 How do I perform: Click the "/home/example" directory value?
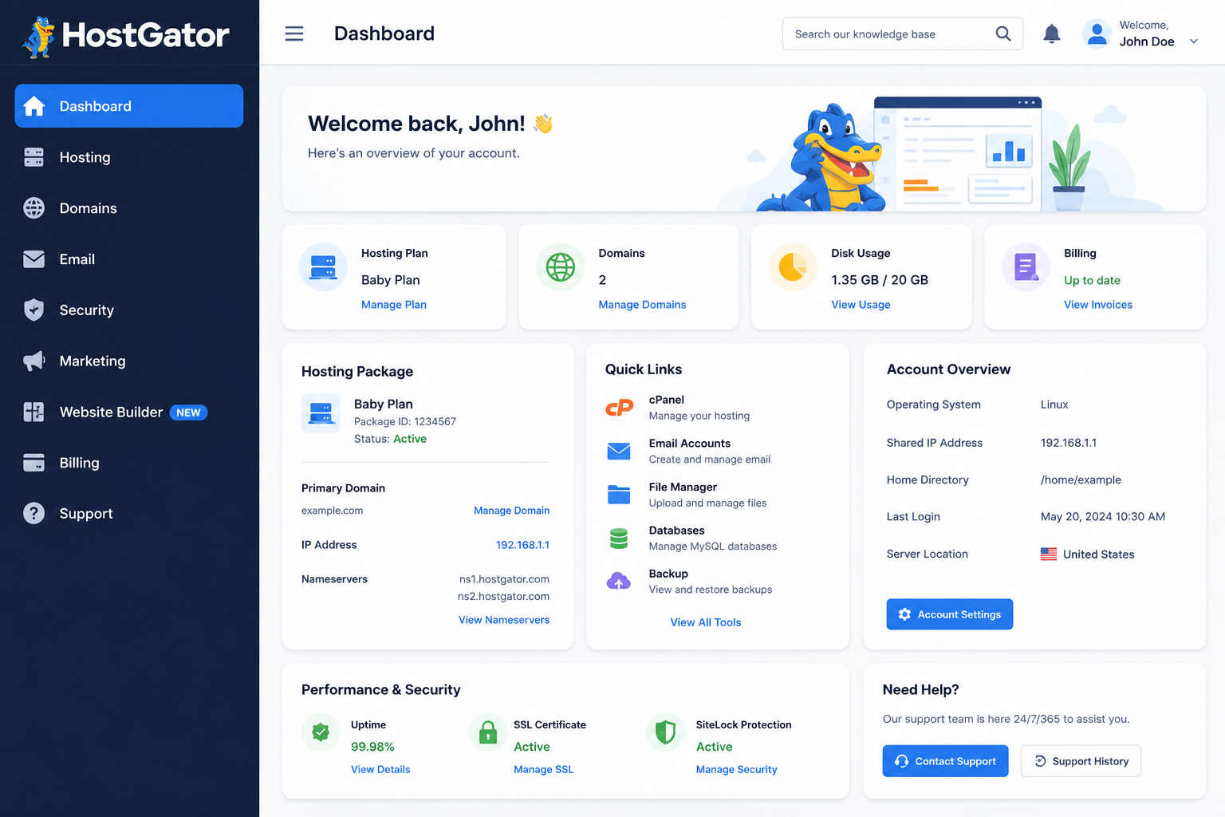coord(1081,480)
